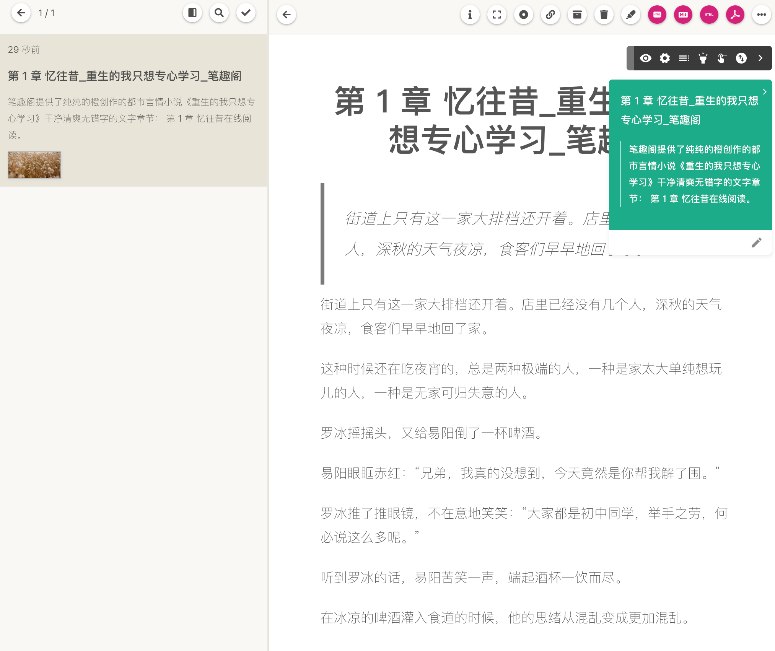Open list view in clipper toolbar

(684, 58)
